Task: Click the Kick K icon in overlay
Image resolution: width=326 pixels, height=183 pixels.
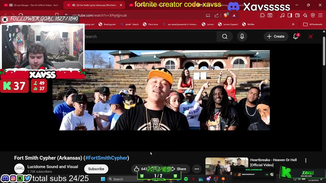Action: (x=20, y=178)
